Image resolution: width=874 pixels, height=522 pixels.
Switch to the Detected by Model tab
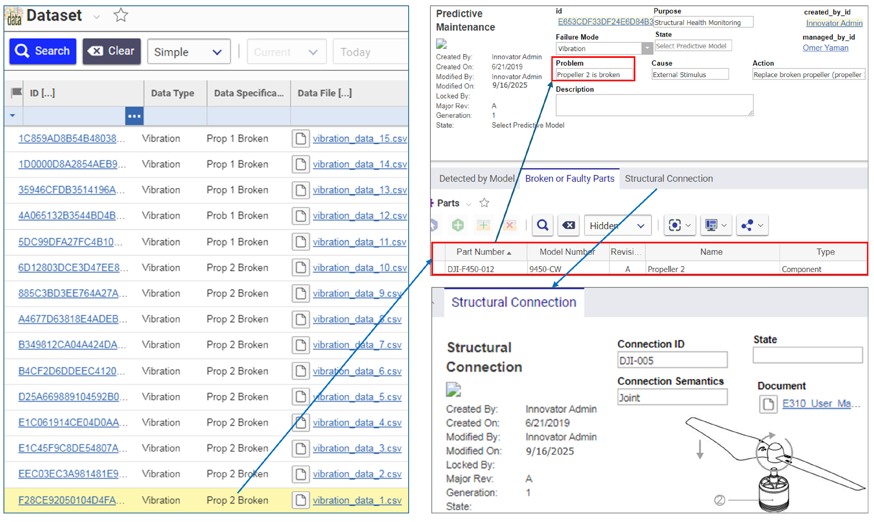tap(476, 178)
